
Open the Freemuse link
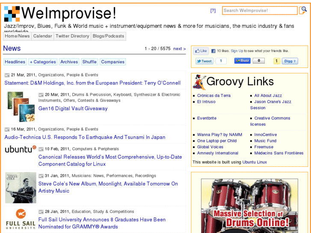point(264,147)
